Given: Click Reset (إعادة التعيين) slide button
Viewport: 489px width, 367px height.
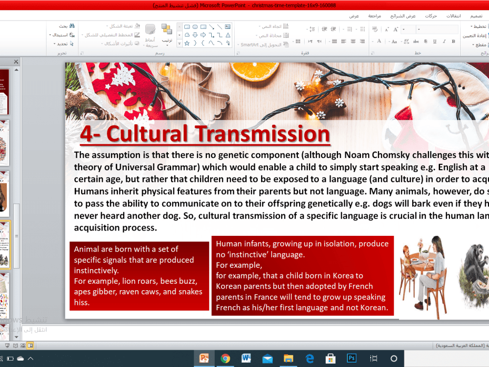Looking at the screenshot, I should pos(475,36).
